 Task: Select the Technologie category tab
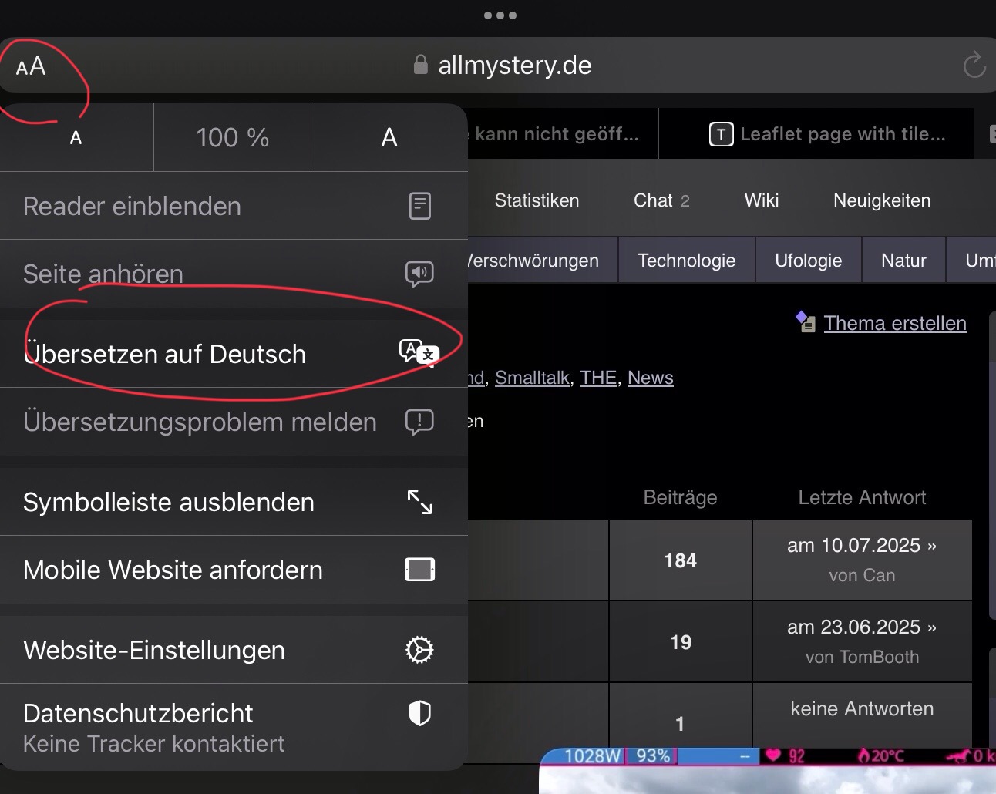pos(686,261)
